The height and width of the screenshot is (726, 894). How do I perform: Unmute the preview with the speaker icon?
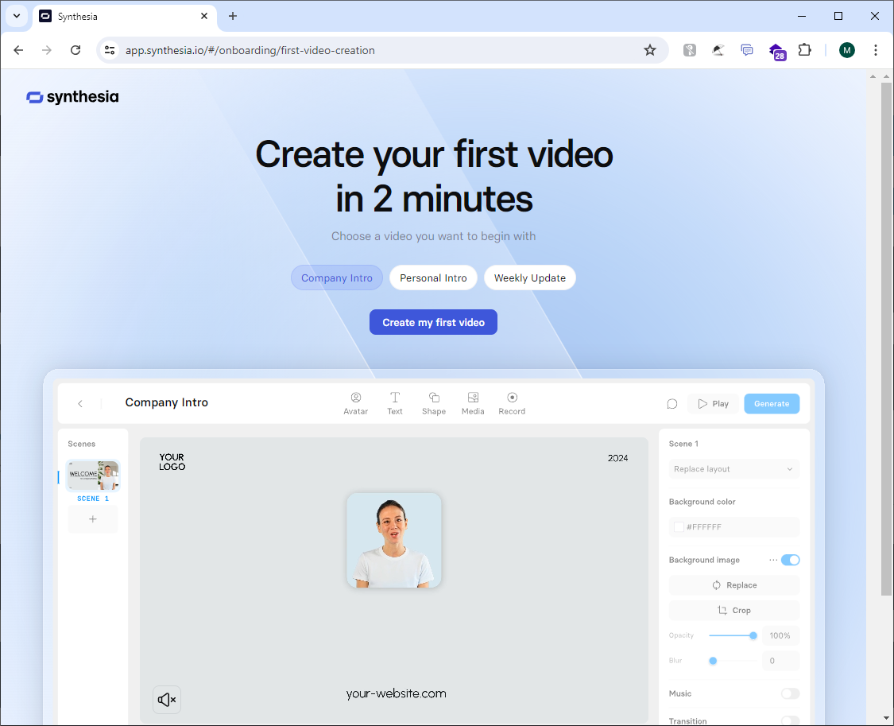click(167, 700)
